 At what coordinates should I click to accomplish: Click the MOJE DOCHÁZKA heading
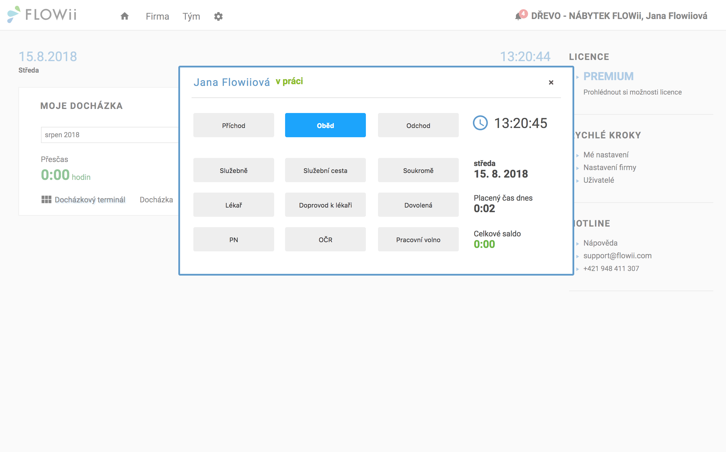pyautogui.click(x=81, y=106)
